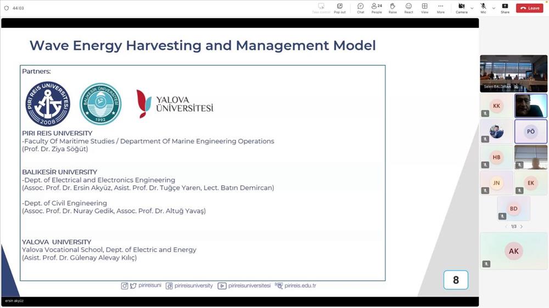The width and height of the screenshot is (549, 308).
Task: Show the People list
Action: click(x=377, y=8)
